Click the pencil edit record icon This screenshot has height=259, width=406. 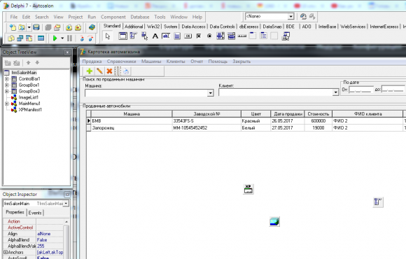[99, 71]
